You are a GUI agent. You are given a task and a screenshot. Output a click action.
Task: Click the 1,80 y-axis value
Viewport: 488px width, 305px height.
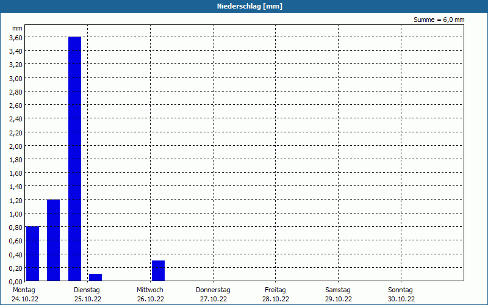pyautogui.click(x=16, y=160)
